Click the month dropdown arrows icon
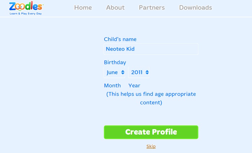Screen dimensions: 252x153 pos(123,72)
